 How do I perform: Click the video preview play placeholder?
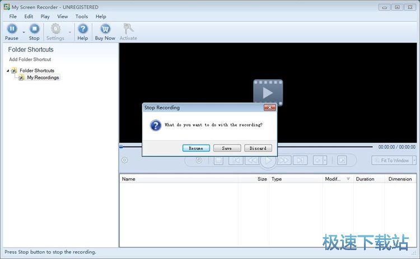coord(268,93)
